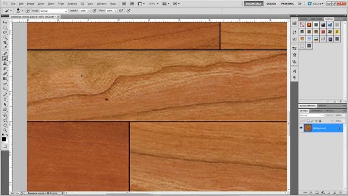
Task: Select the Horizontal Type tool
Action: [5, 100]
